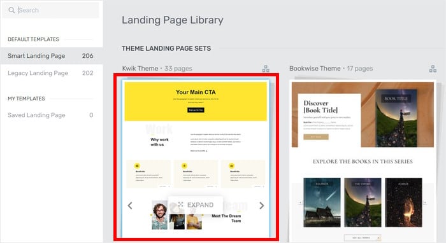Click the MY TEMPLATES heading

click(27, 99)
